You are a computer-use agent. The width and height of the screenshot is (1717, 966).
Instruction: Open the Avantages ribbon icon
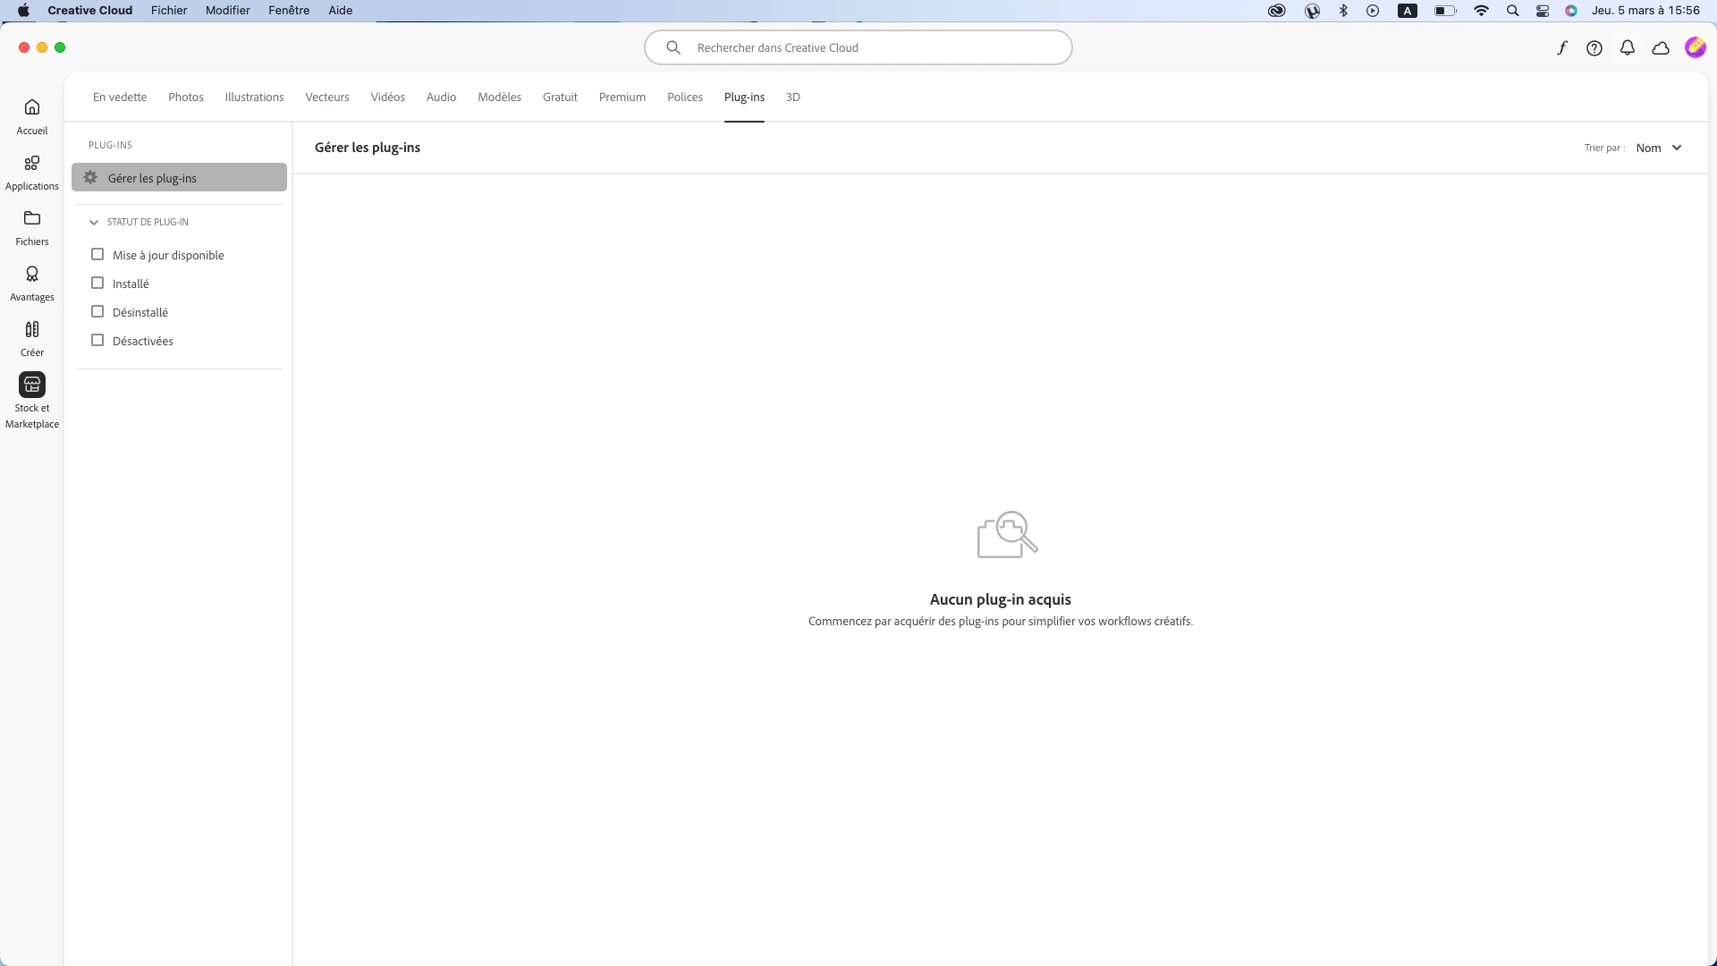click(x=32, y=275)
